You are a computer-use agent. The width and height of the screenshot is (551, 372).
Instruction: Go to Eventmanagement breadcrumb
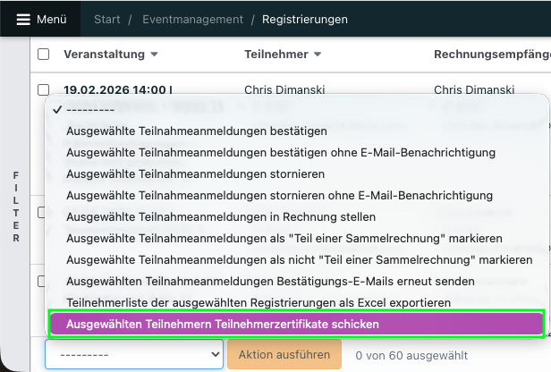[x=192, y=20]
